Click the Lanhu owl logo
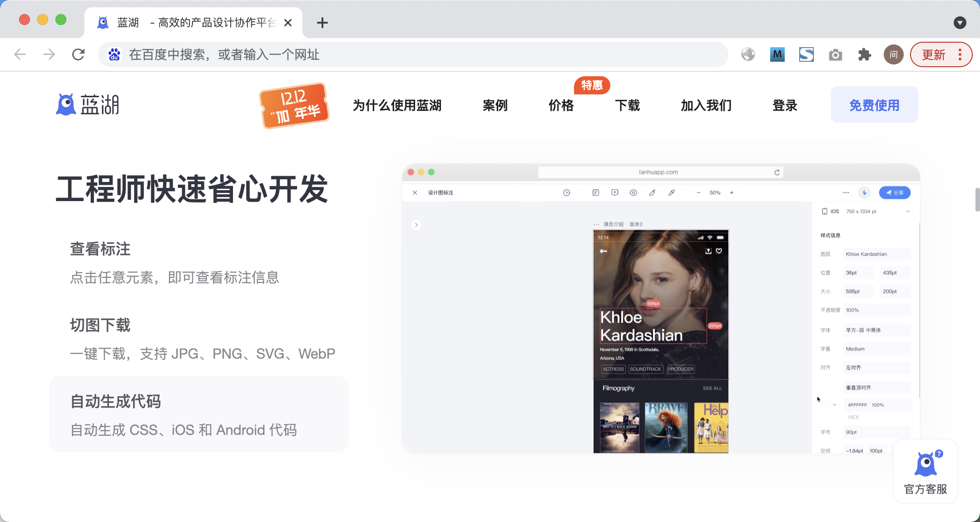This screenshot has height=522, width=980. (x=66, y=103)
